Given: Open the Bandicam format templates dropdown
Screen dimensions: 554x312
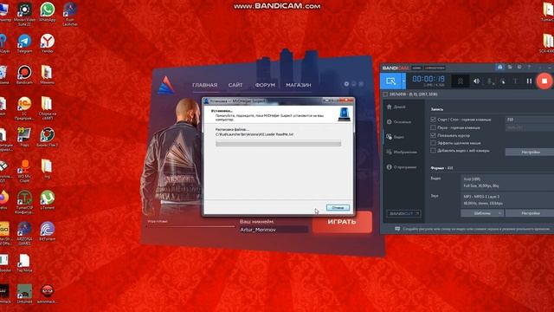Looking at the screenshot, I should coord(482,213).
